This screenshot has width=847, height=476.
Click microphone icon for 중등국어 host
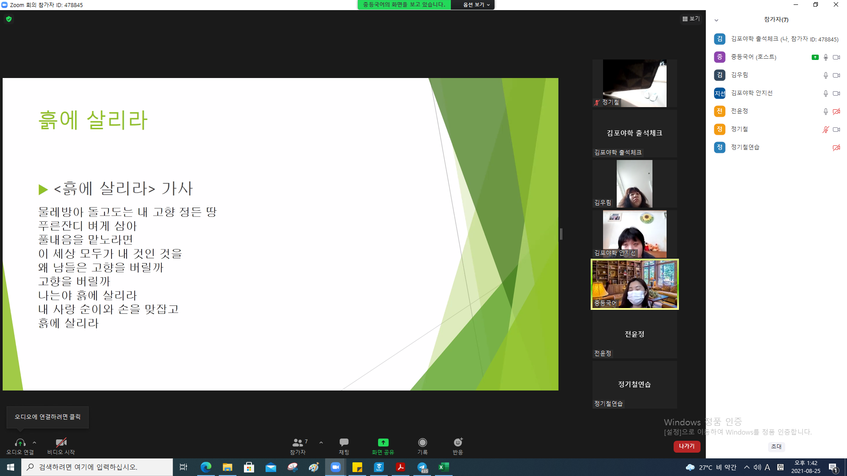pyautogui.click(x=826, y=57)
